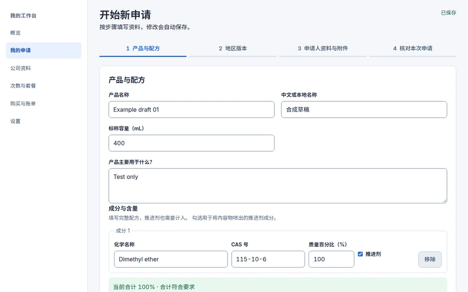This screenshot has height=292, width=468.
Task: Switch to step 2 地区版本 tab
Action: pos(233,49)
